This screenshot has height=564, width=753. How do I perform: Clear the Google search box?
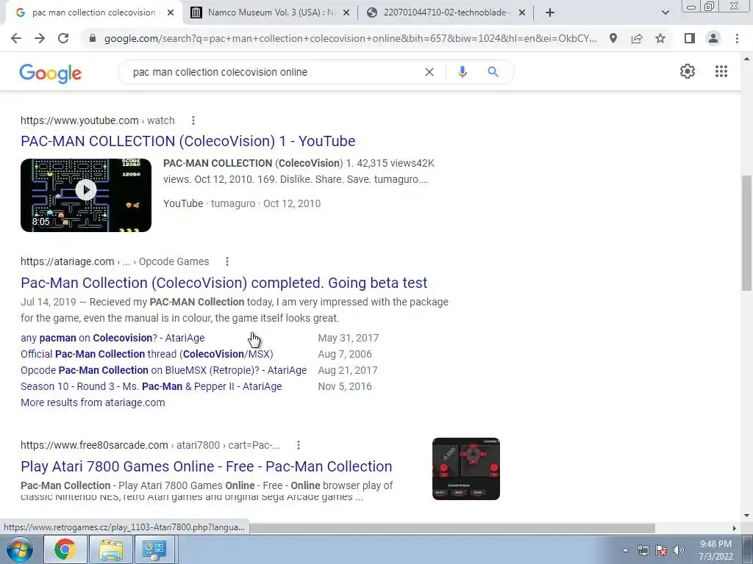click(x=429, y=72)
